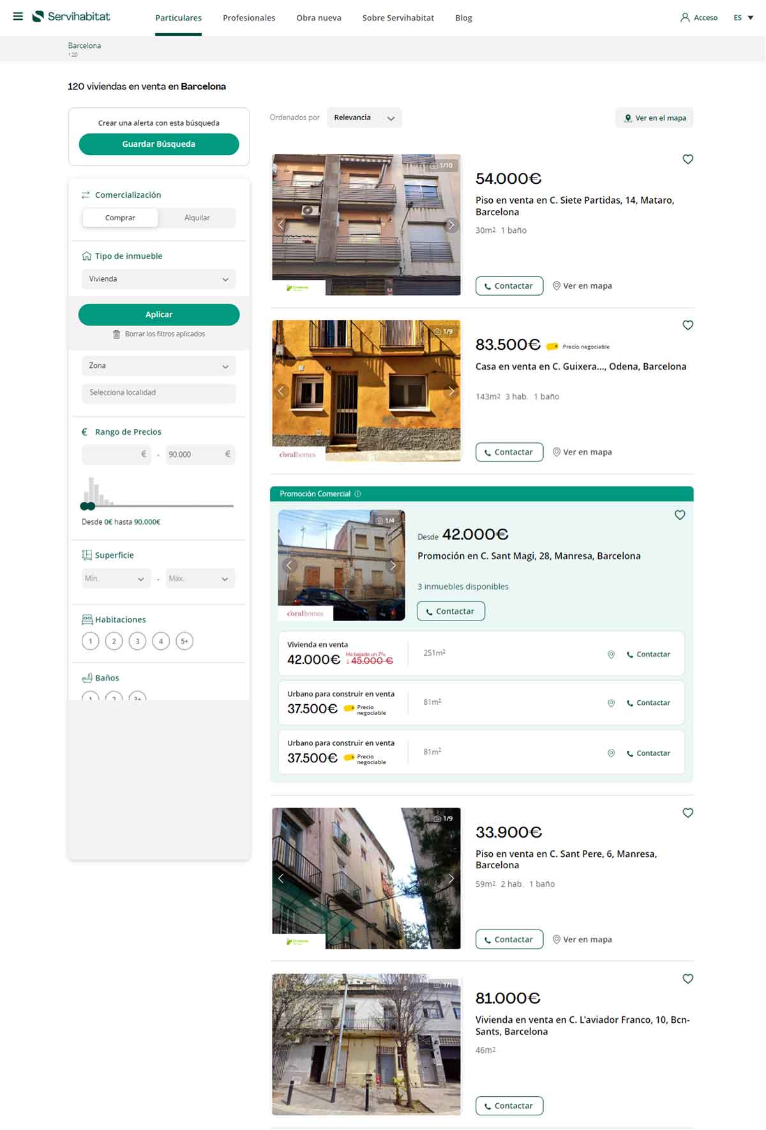Image resolution: width=766 pixels, height=1130 pixels.
Task: Click the user Acceso icon
Action: [685, 18]
